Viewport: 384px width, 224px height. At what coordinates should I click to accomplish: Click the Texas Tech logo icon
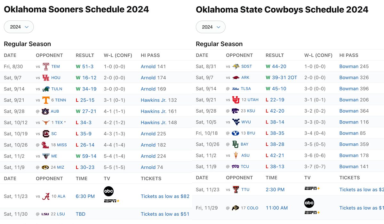coord(236,189)
